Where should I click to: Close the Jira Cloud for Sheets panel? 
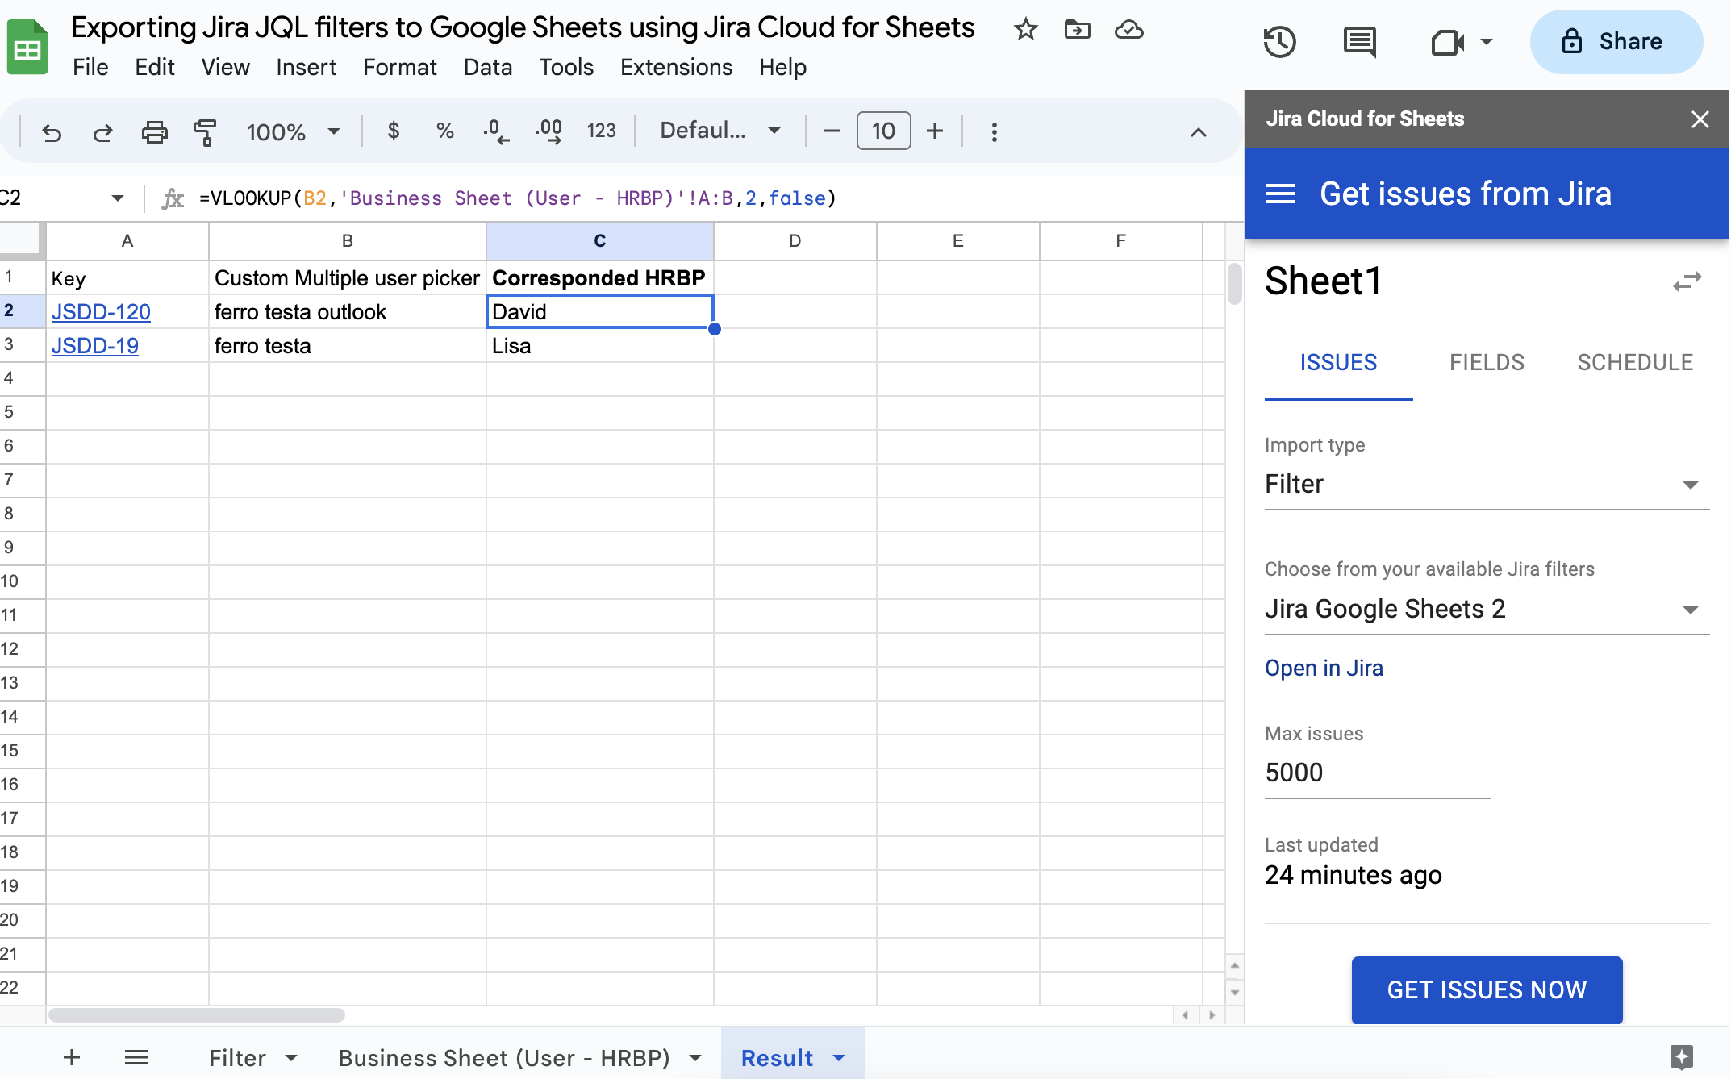click(1700, 119)
